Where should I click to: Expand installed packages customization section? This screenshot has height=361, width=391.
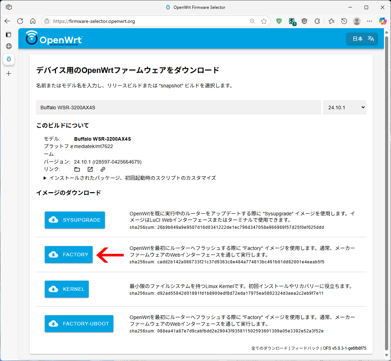point(130,178)
